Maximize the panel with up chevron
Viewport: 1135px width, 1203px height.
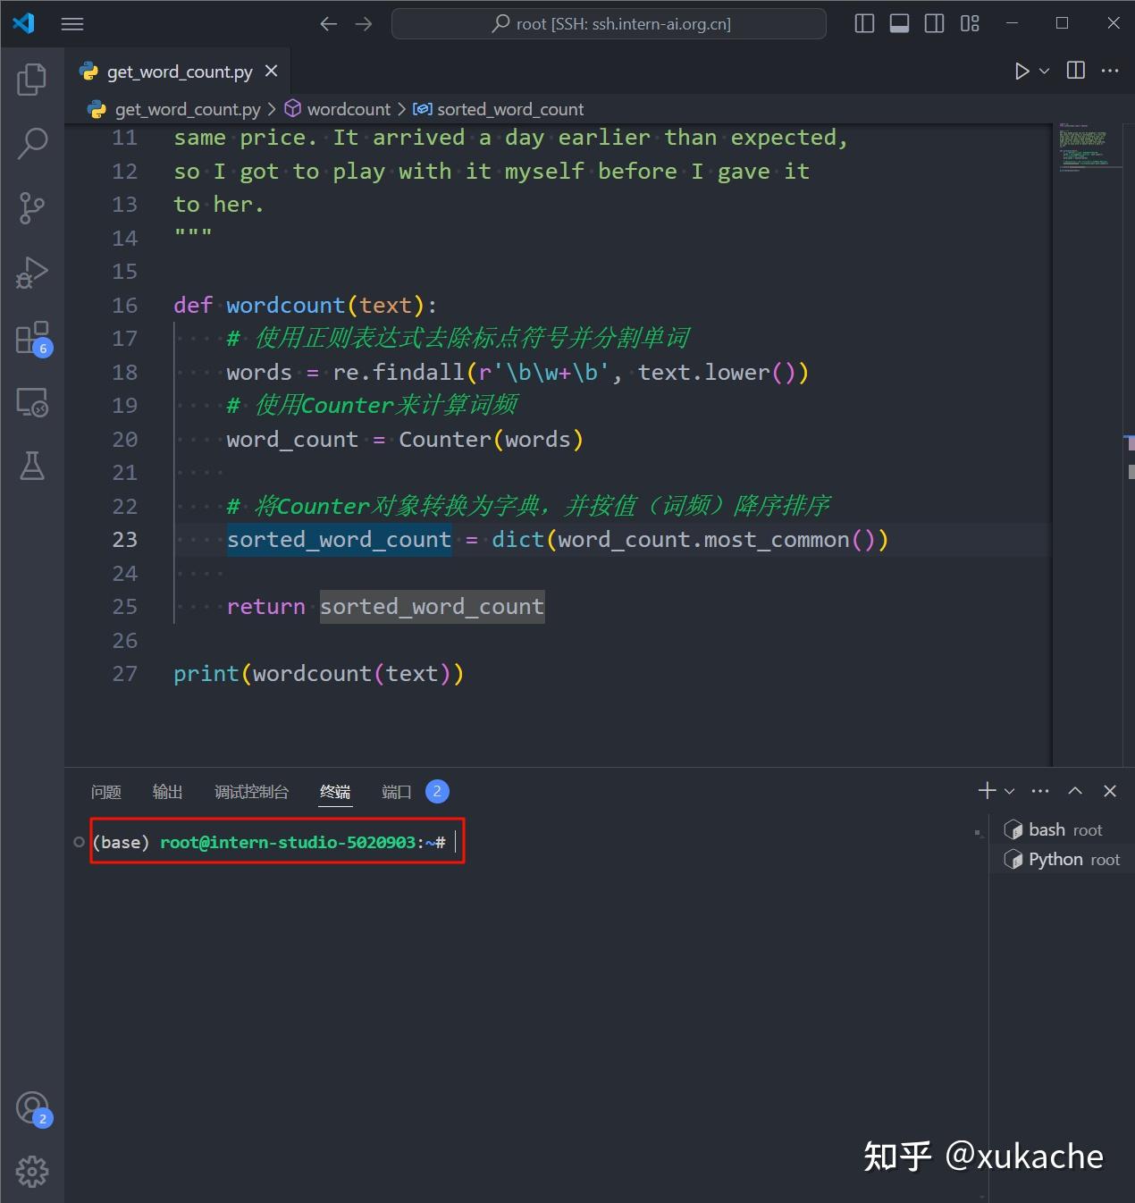(1075, 791)
